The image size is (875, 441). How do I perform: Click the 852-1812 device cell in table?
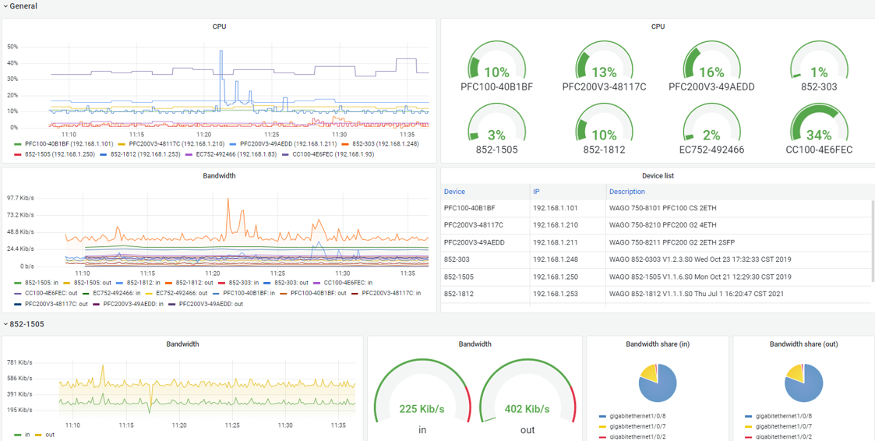tap(485, 295)
